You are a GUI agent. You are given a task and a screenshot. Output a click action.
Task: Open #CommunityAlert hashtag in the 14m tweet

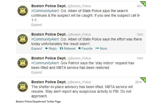click(x=45, y=63)
